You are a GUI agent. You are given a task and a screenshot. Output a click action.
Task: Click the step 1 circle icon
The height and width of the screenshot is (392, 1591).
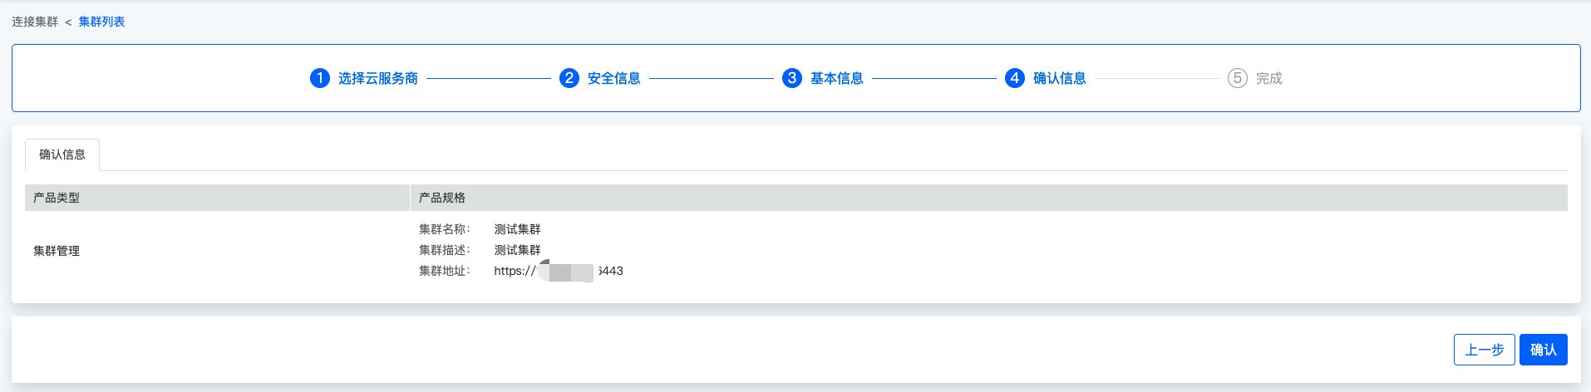point(320,78)
